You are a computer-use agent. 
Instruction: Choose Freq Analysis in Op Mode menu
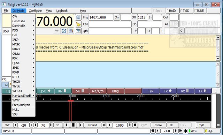point(23,105)
